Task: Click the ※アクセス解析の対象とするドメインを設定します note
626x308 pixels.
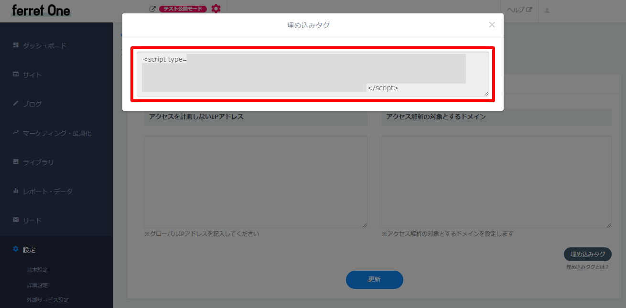Action: click(448, 234)
